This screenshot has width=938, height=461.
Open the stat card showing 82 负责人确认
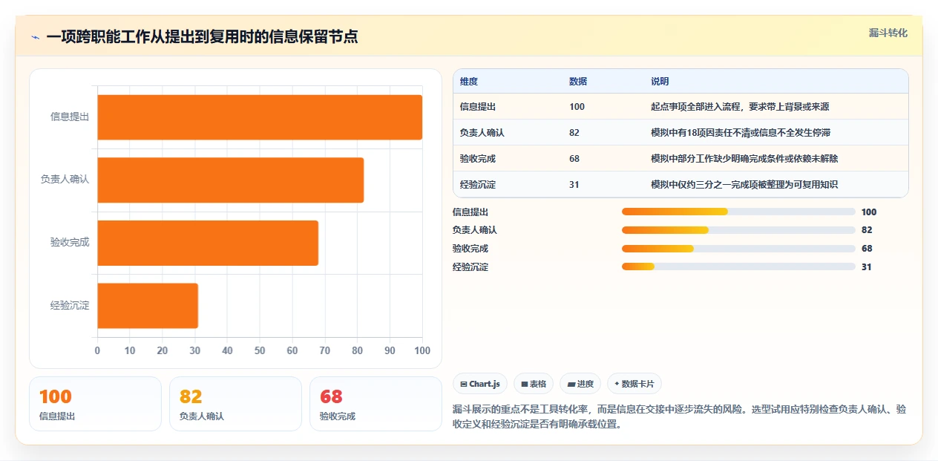[x=235, y=404]
